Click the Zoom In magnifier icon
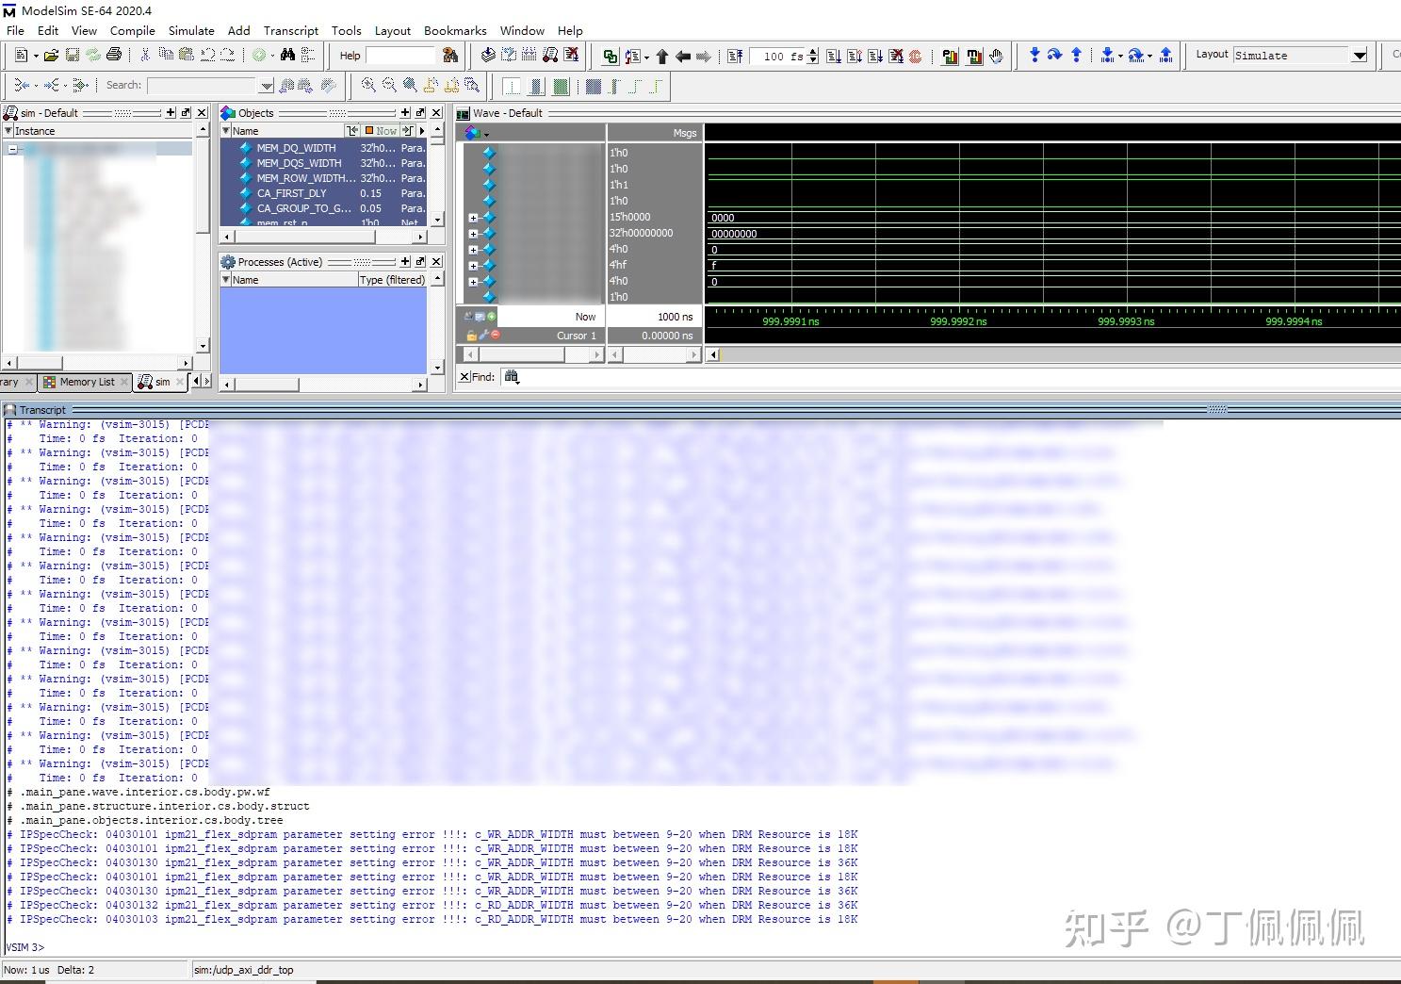 coord(368,86)
